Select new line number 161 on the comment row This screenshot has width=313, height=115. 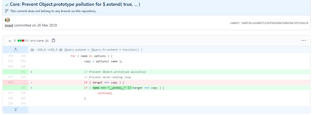pos(23,72)
